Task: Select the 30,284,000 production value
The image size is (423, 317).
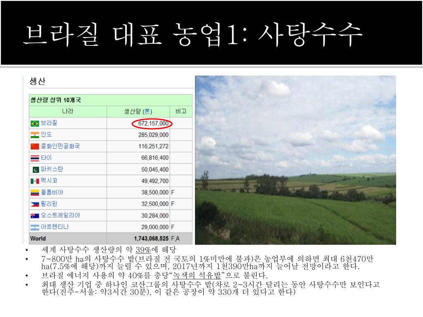Action: [155, 215]
